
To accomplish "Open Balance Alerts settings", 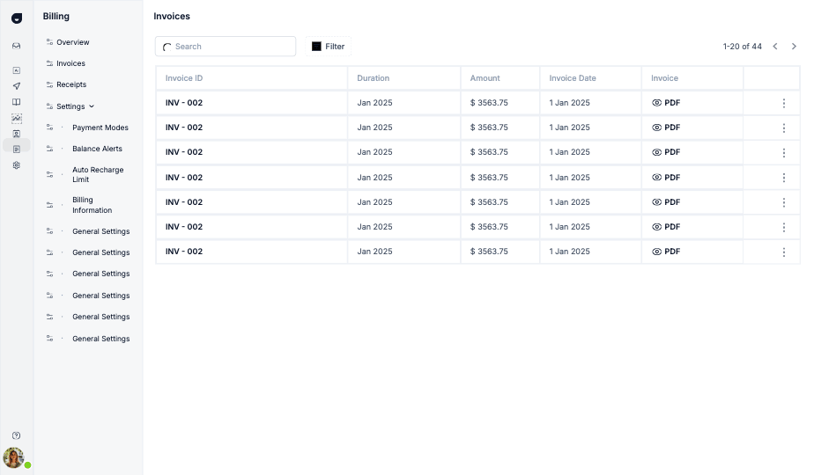I will click(97, 149).
